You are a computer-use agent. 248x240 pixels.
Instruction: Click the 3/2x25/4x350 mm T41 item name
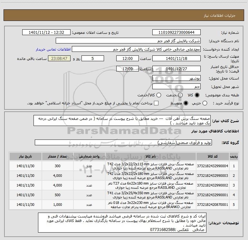pos(151,195)
